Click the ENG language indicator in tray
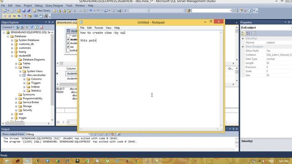The width and height of the screenshot is (292, 164). point(271,161)
